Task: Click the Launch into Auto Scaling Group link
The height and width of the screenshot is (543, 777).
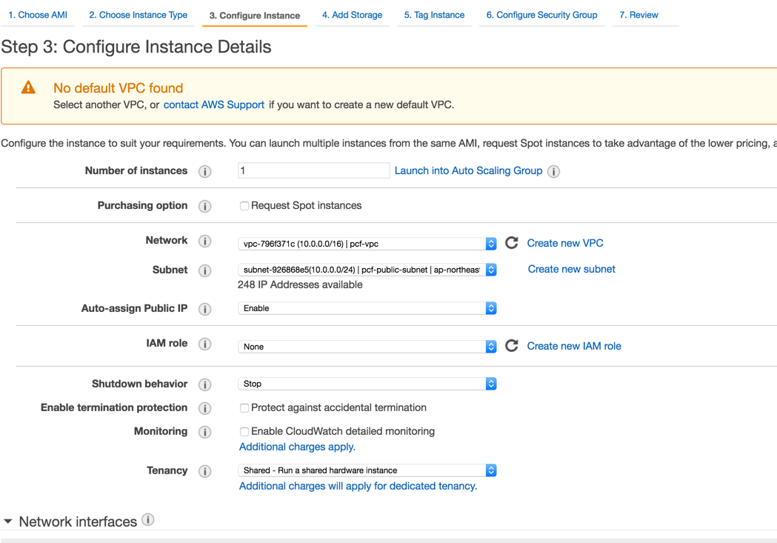Action: click(468, 170)
